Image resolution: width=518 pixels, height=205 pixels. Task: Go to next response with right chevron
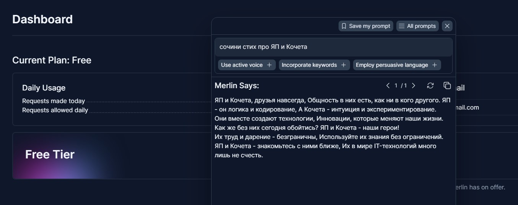(x=414, y=86)
